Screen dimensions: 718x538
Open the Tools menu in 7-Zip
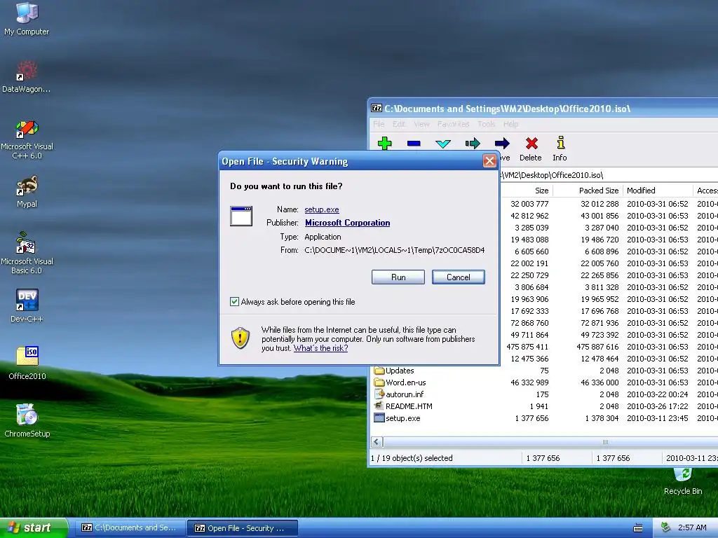click(x=487, y=124)
